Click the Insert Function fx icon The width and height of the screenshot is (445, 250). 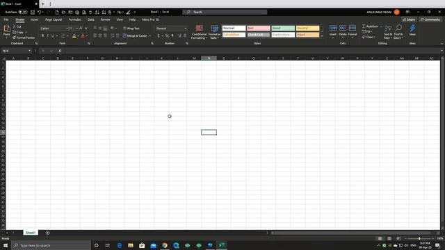60,51
